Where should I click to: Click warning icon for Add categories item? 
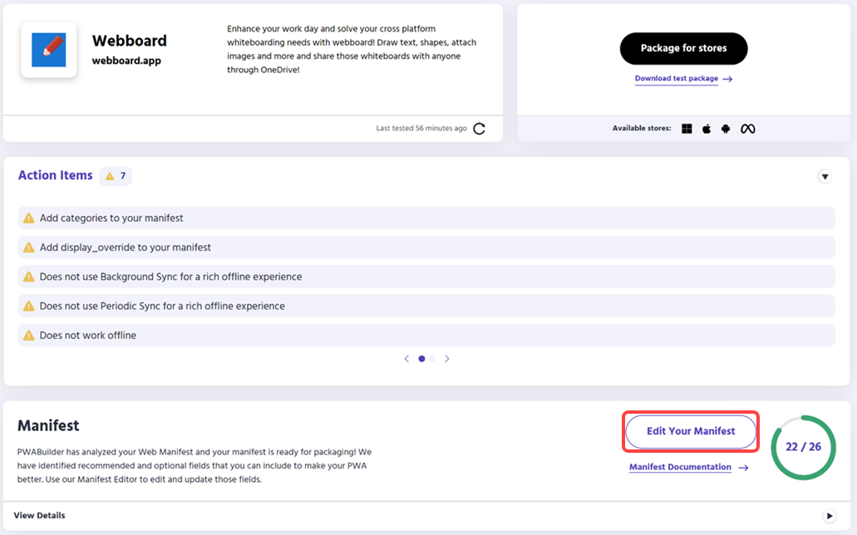pyautogui.click(x=29, y=218)
